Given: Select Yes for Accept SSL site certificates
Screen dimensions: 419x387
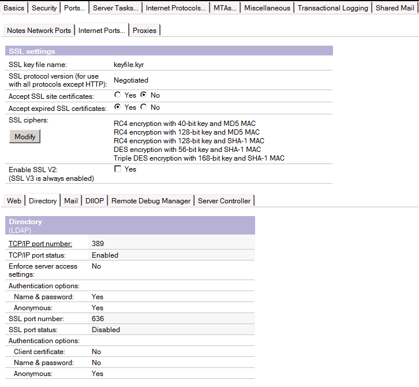Looking at the screenshot, I should pos(118,95).
